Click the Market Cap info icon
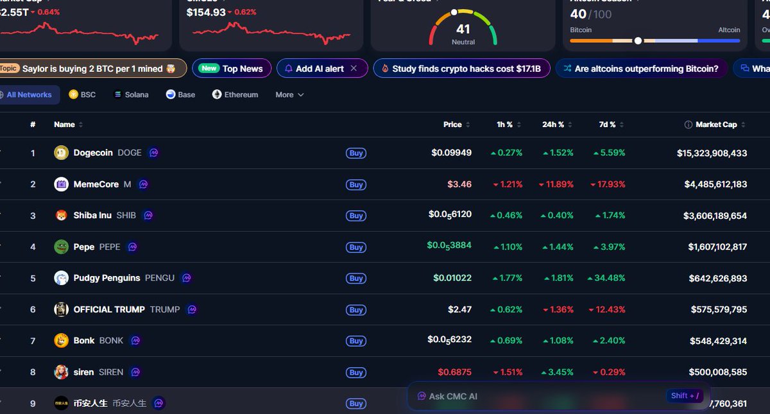The width and height of the screenshot is (770, 414). click(x=689, y=125)
